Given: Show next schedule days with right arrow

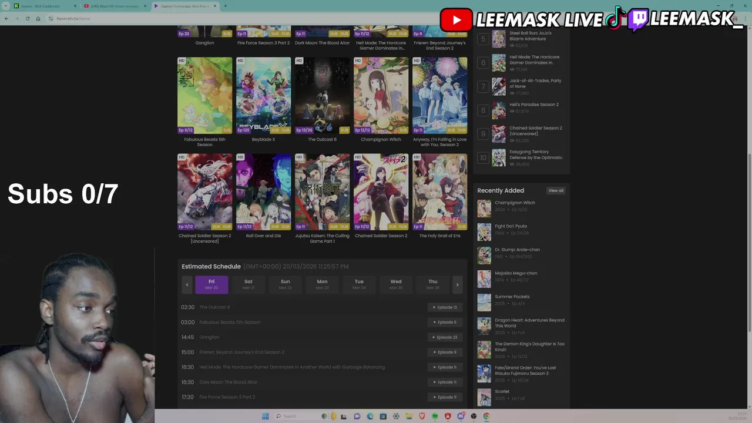Looking at the screenshot, I should pos(457,285).
